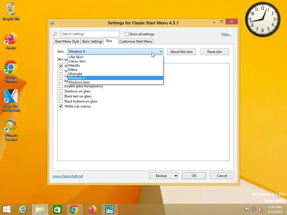Open the Photos app taskbar icon
The height and width of the screenshot is (215, 287).
(110, 209)
